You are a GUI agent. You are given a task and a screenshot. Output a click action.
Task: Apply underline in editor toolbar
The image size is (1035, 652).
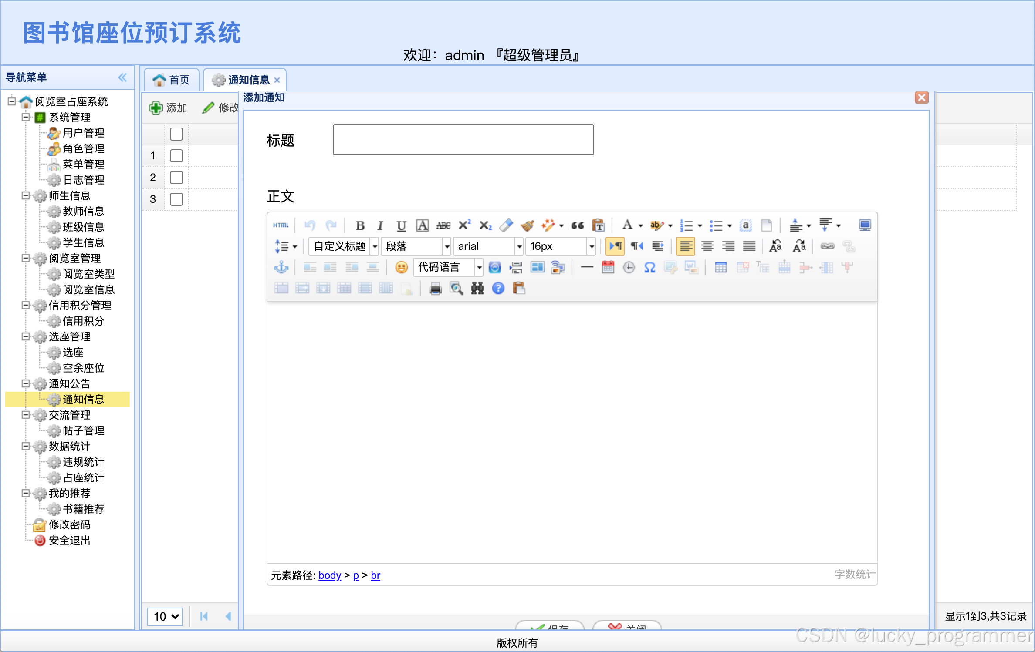point(401,225)
